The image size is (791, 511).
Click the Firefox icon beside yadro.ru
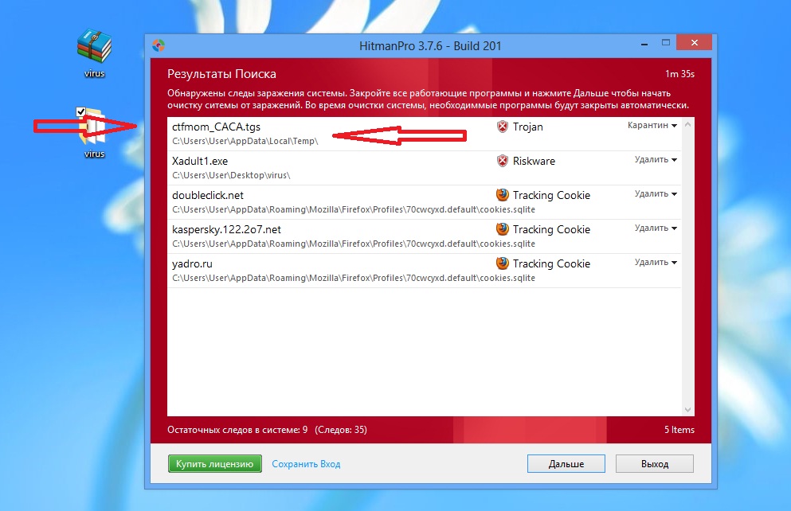tap(502, 263)
